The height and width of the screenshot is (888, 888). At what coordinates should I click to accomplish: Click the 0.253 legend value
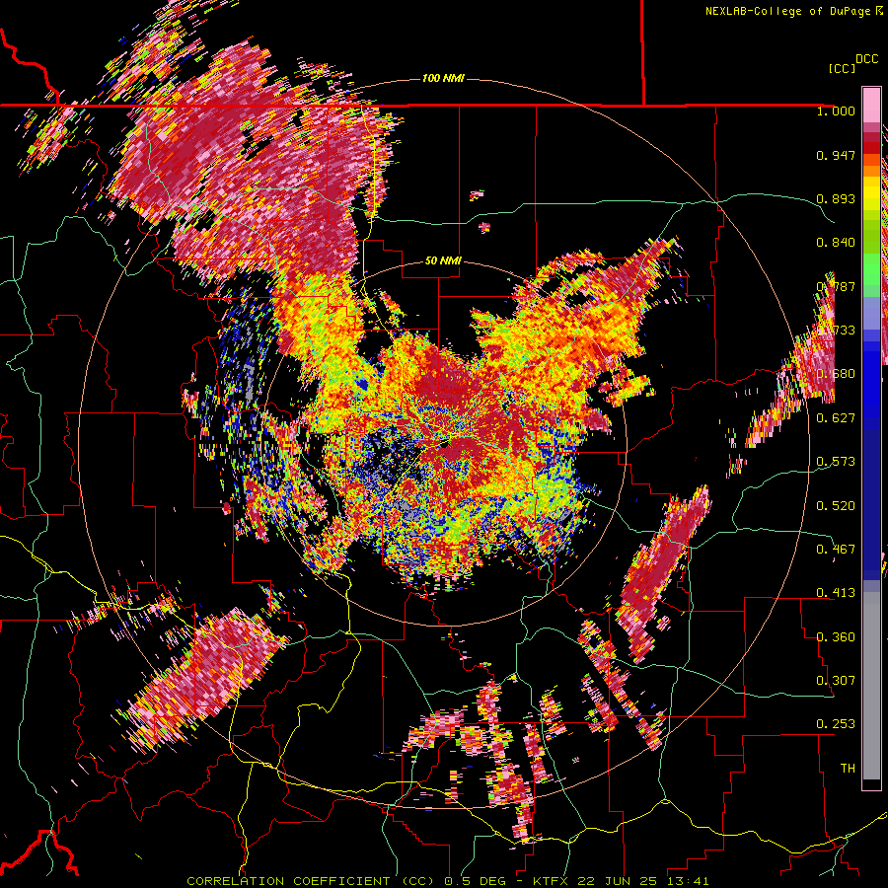(836, 724)
